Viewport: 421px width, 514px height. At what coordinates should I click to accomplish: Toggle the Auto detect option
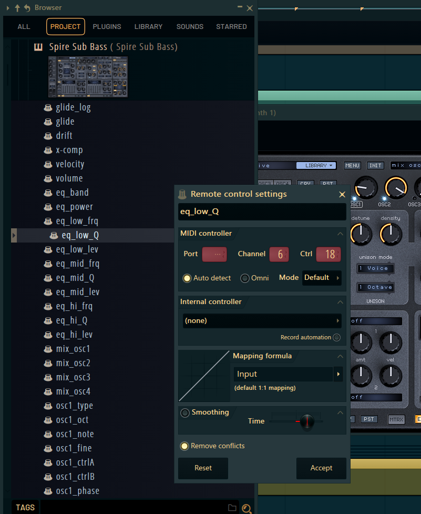click(x=187, y=278)
